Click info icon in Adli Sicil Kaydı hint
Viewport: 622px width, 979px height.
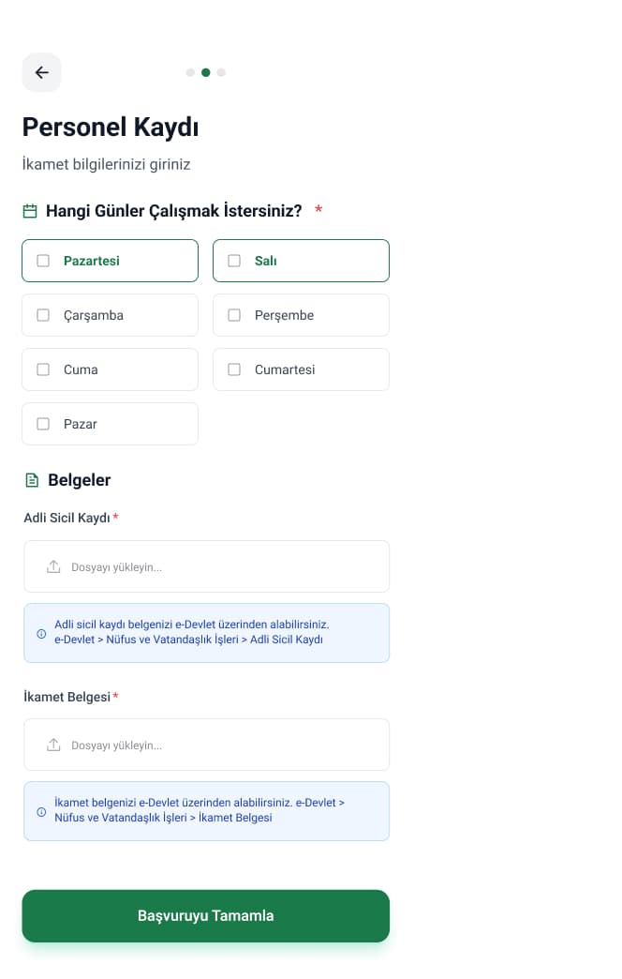click(41, 633)
